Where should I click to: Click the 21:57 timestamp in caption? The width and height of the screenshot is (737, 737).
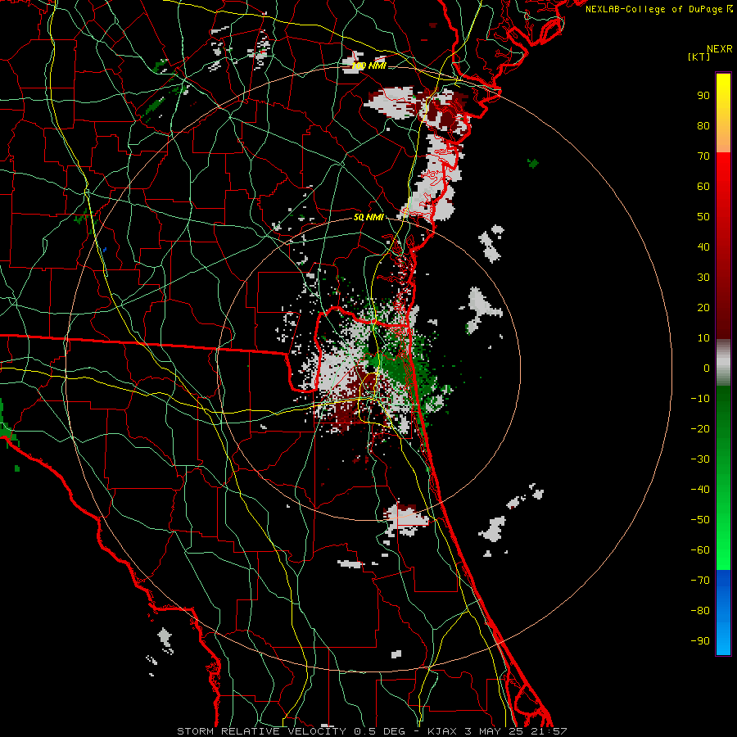[x=549, y=731]
